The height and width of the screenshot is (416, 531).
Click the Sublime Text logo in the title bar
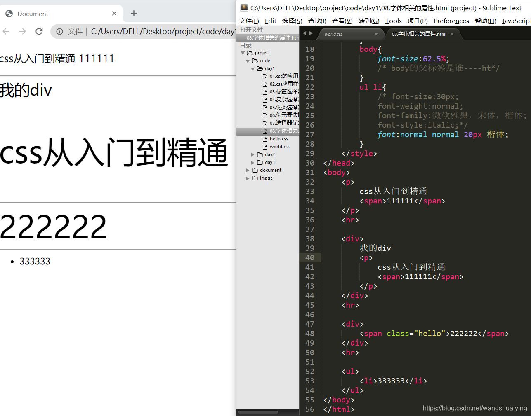click(243, 7)
